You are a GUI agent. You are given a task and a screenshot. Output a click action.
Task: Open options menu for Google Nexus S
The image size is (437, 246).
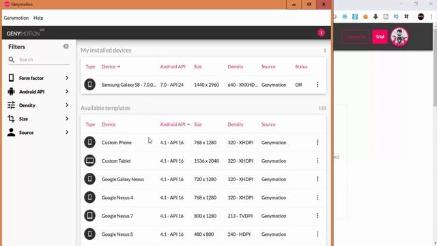click(318, 234)
